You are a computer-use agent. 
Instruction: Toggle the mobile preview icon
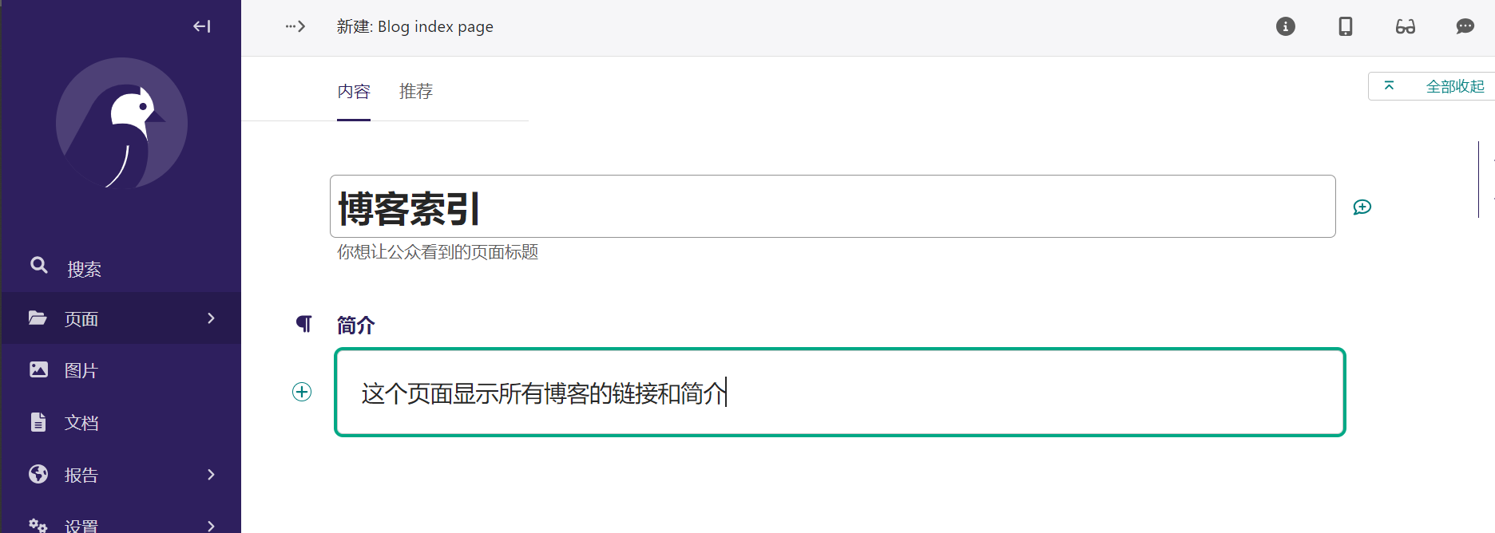(x=1346, y=26)
